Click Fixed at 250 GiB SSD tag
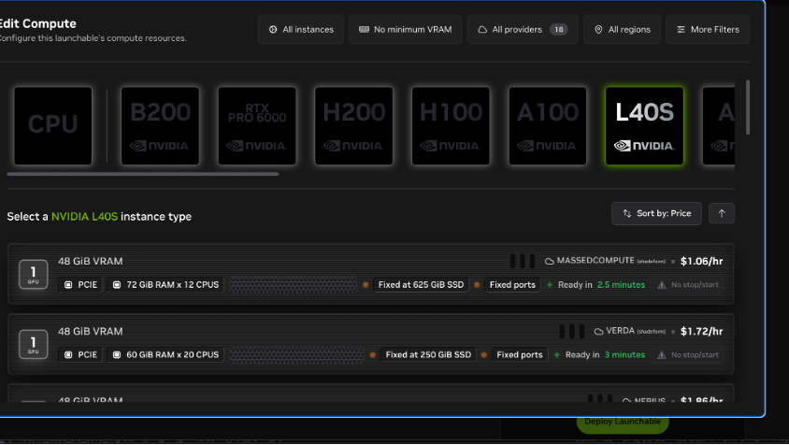The image size is (789, 445). 428,354
